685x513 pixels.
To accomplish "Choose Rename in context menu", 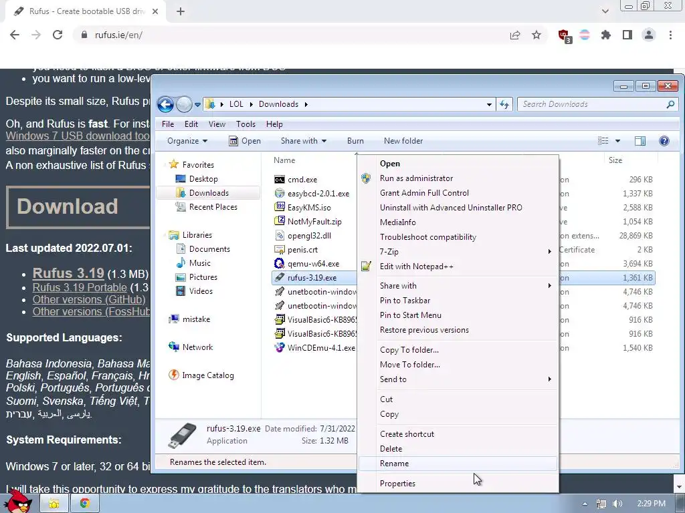I will point(458,464).
